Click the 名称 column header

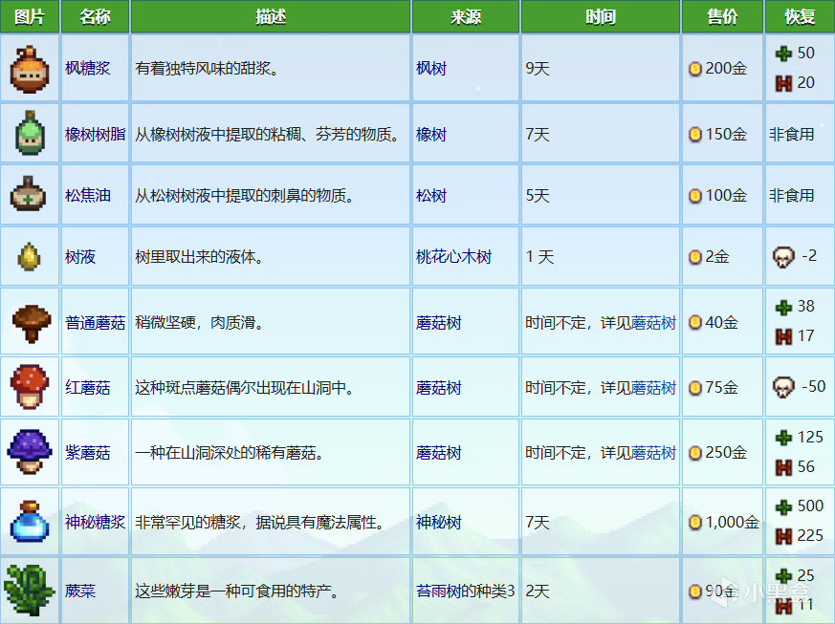[96, 16]
